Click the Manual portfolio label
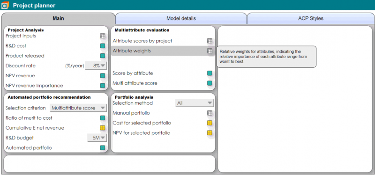This screenshot has height=175, width=375. pos(131,113)
